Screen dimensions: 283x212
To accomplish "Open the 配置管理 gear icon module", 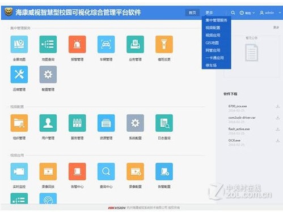I will click(x=48, y=75).
